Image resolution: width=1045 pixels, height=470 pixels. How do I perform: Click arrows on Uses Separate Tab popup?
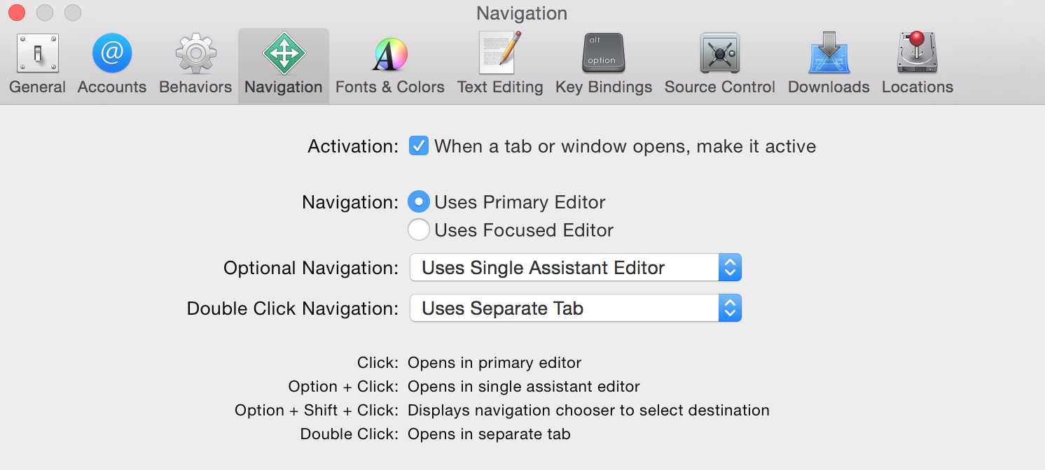point(730,308)
